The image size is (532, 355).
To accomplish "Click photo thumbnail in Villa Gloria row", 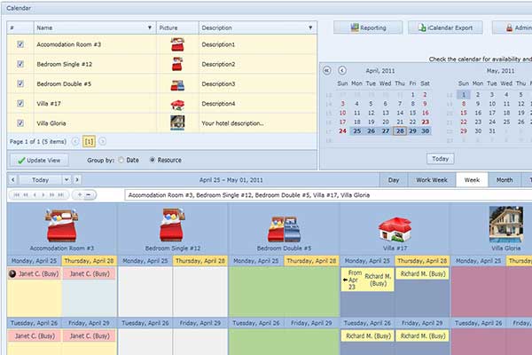I will point(177,123).
